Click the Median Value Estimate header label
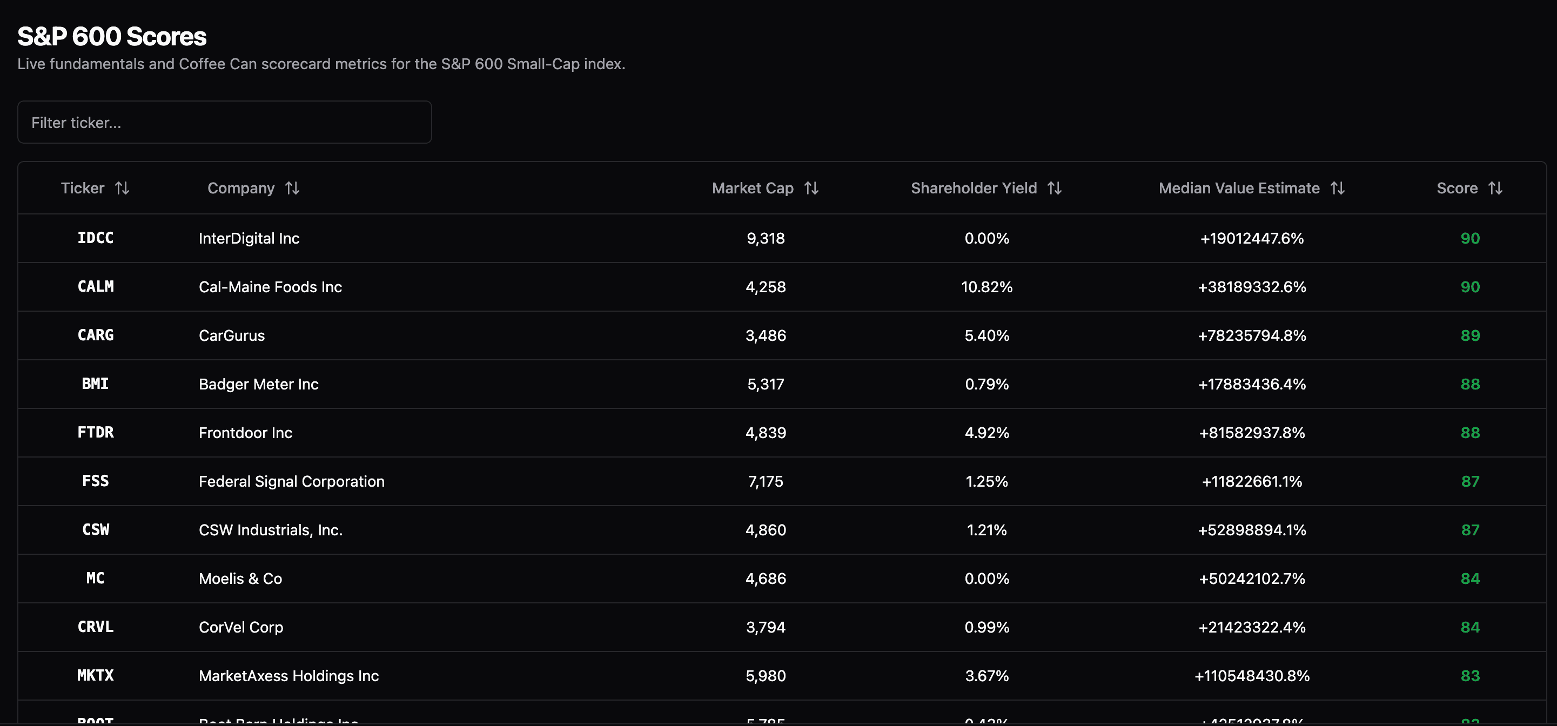Screen dimensions: 1557x726 pos(1238,188)
